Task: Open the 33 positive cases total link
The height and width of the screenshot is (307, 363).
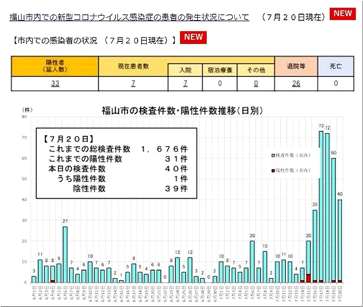Action: (x=55, y=83)
